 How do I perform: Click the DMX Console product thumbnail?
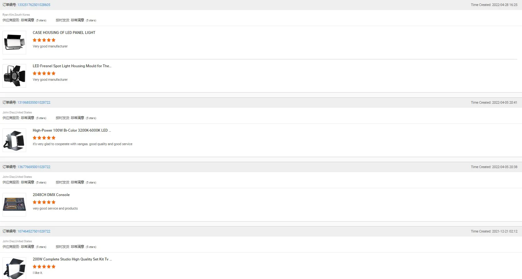tap(14, 205)
